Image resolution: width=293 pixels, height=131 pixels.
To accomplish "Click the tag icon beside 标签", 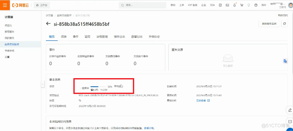I will point(80,101).
